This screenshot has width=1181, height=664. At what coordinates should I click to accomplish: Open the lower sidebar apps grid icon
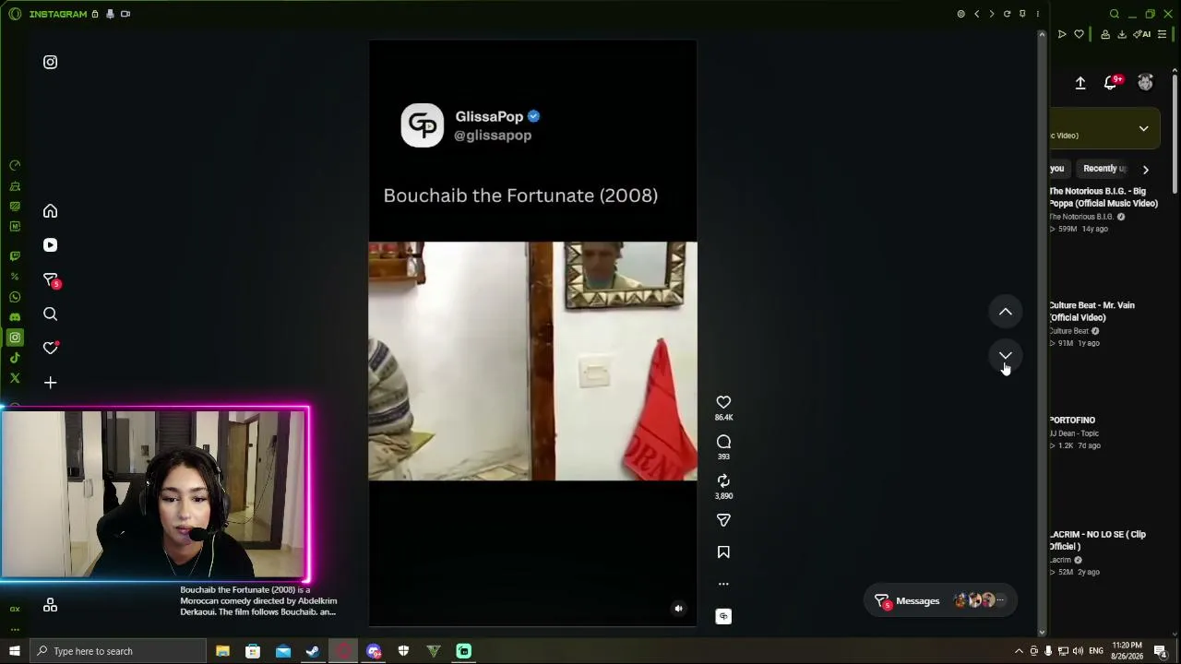click(x=50, y=605)
